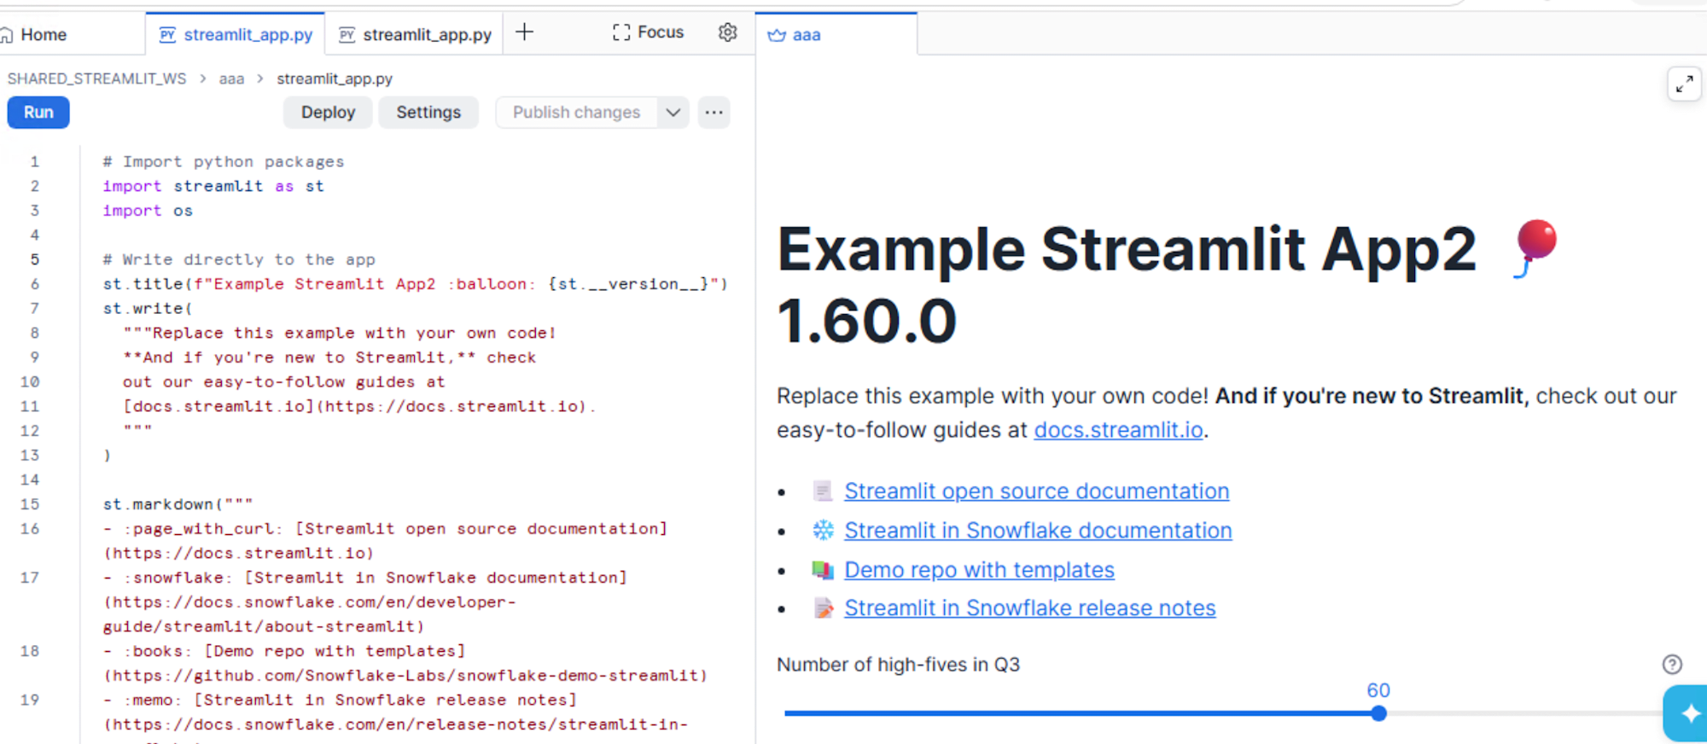Viewport: 1707px width, 744px height.
Task: Open Demo repo with templates link
Action: [x=979, y=570]
